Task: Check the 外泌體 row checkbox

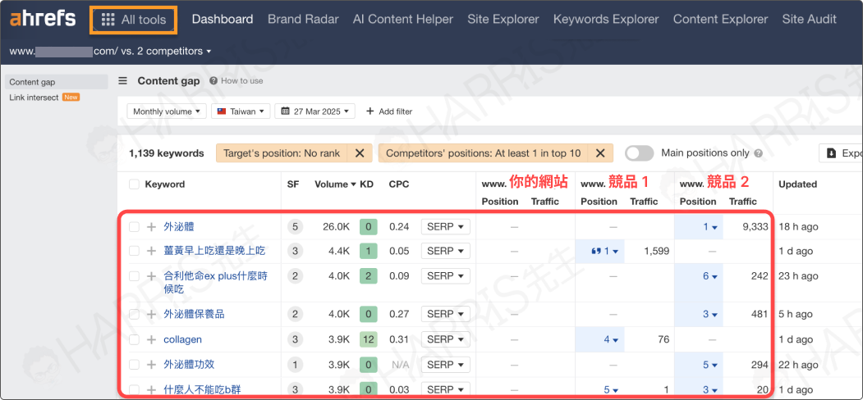Action: (x=134, y=227)
